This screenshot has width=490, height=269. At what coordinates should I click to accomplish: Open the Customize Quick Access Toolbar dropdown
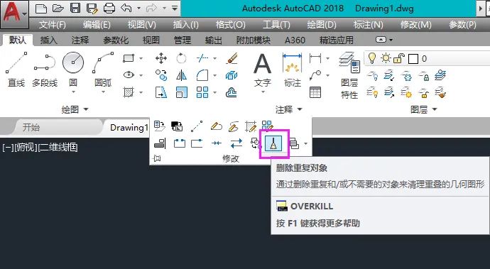coord(175,8)
